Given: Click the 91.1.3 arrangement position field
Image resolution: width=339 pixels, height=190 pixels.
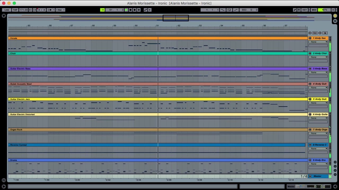Looking at the screenshot, I should tap(115, 10).
